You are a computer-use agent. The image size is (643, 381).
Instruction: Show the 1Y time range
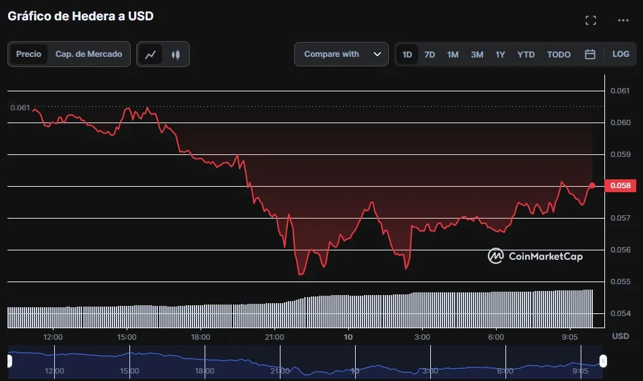point(500,54)
